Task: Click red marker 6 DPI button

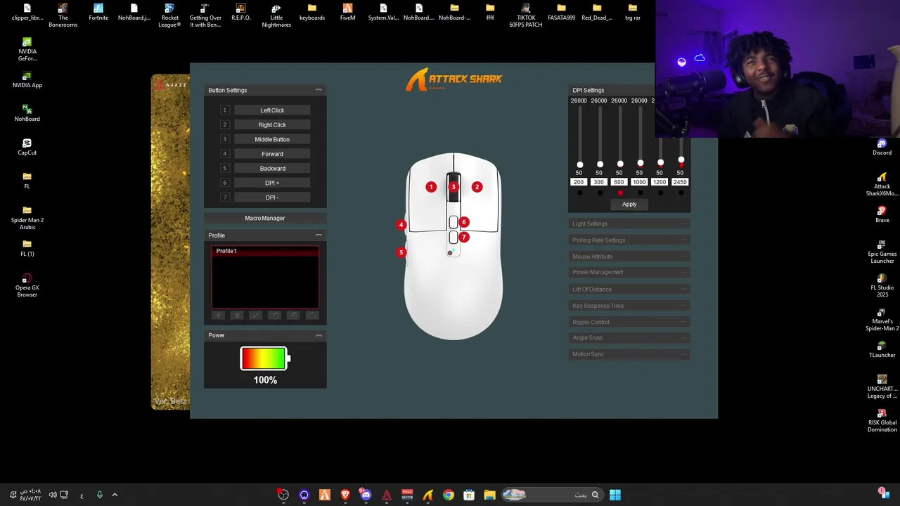Action: point(464,222)
